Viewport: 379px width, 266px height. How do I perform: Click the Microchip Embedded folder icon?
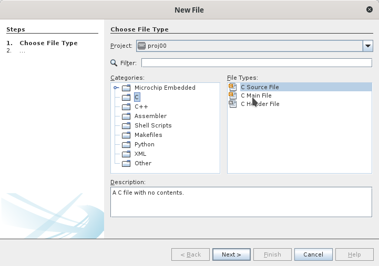pos(126,88)
